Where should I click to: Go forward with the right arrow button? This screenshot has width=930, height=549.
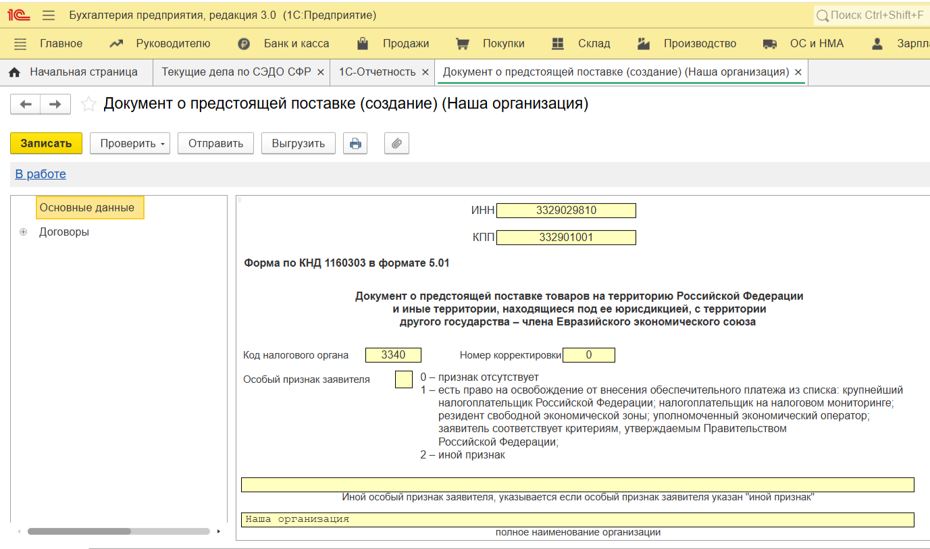tap(55, 104)
